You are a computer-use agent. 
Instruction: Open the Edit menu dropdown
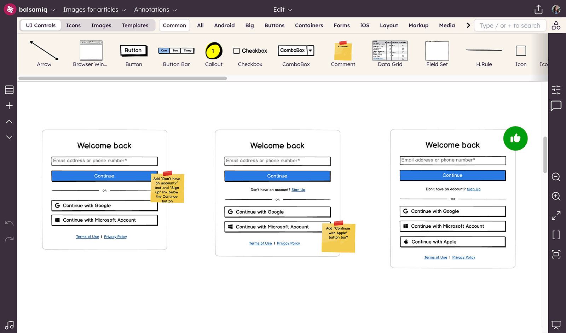(x=282, y=10)
